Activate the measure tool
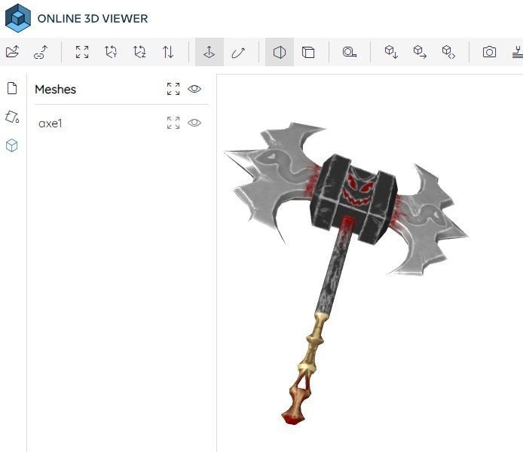 349,52
